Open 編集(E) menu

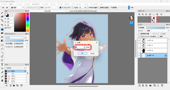(11, 4)
